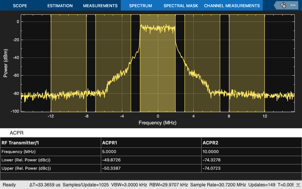Screen dimensions: 302x189
Task: Click the ACPR1 column header
Action: point(151,143)
